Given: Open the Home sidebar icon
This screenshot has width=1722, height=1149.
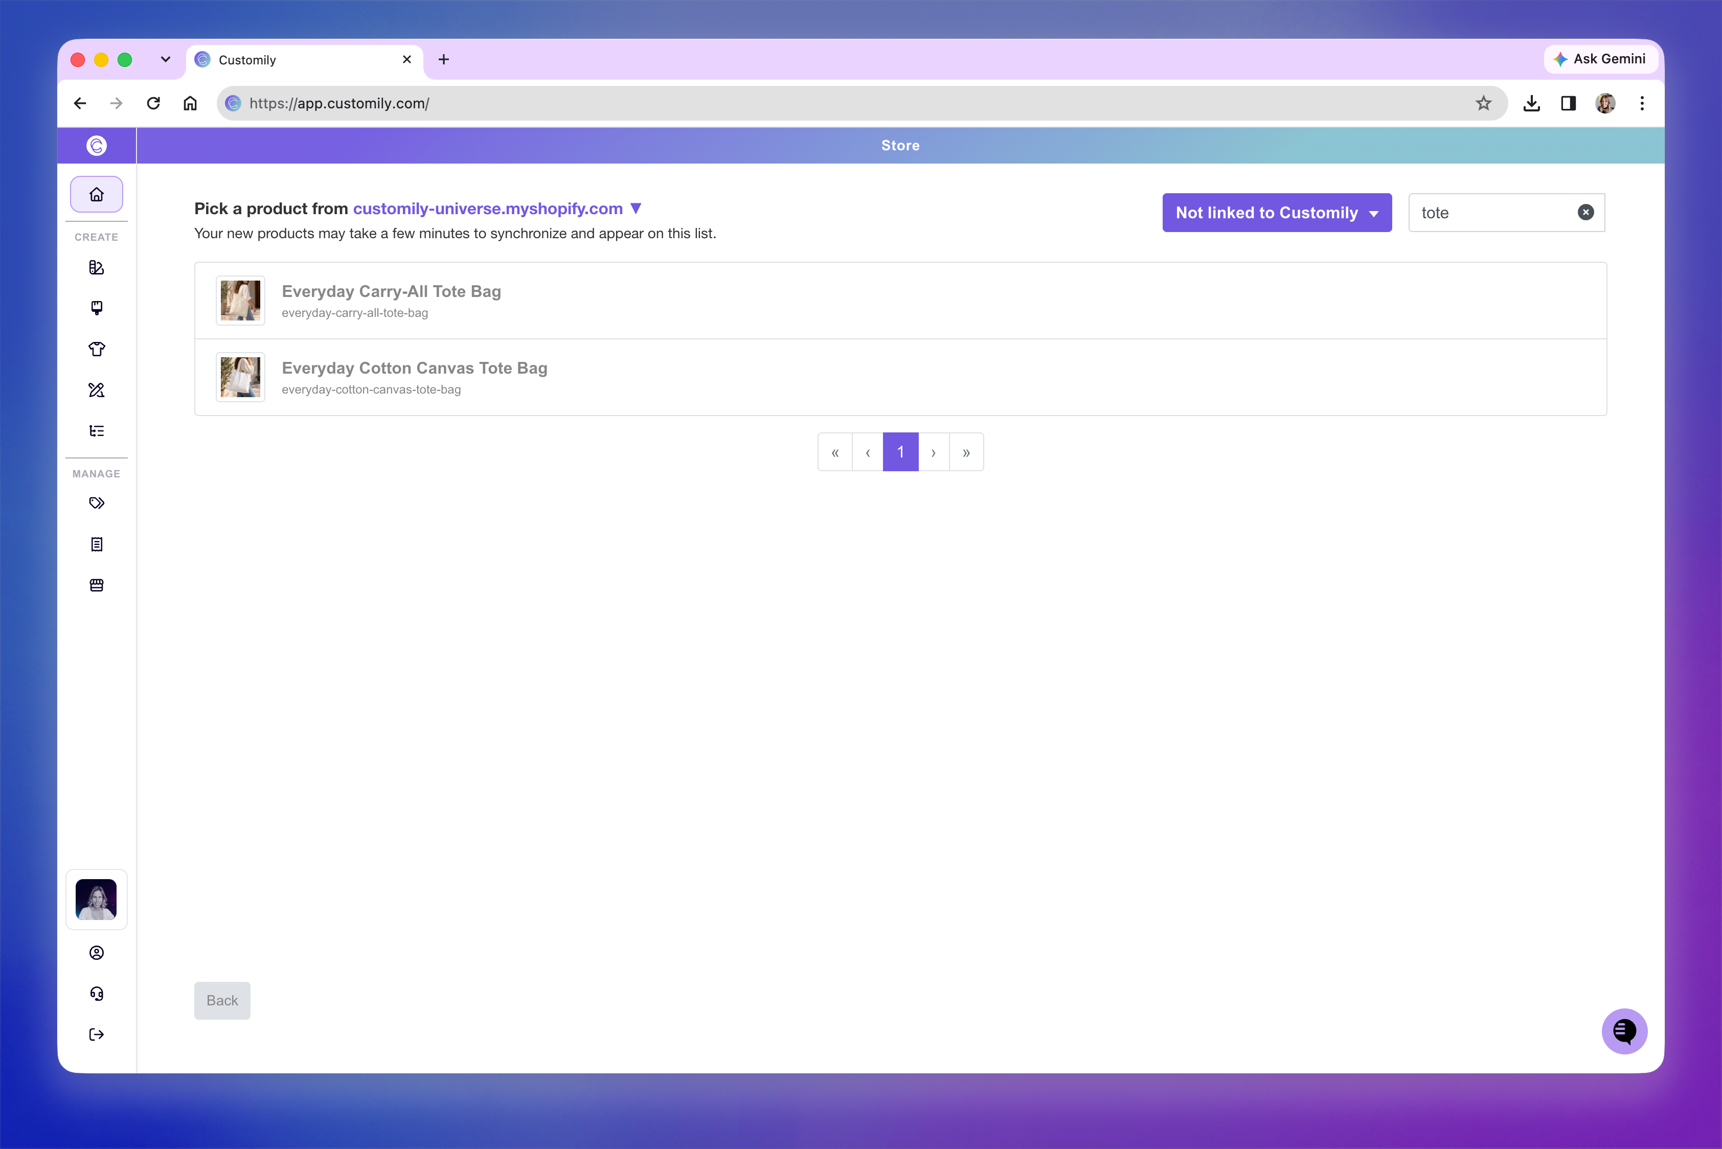Looking at the screenshot, I should (x=96, y=194).
